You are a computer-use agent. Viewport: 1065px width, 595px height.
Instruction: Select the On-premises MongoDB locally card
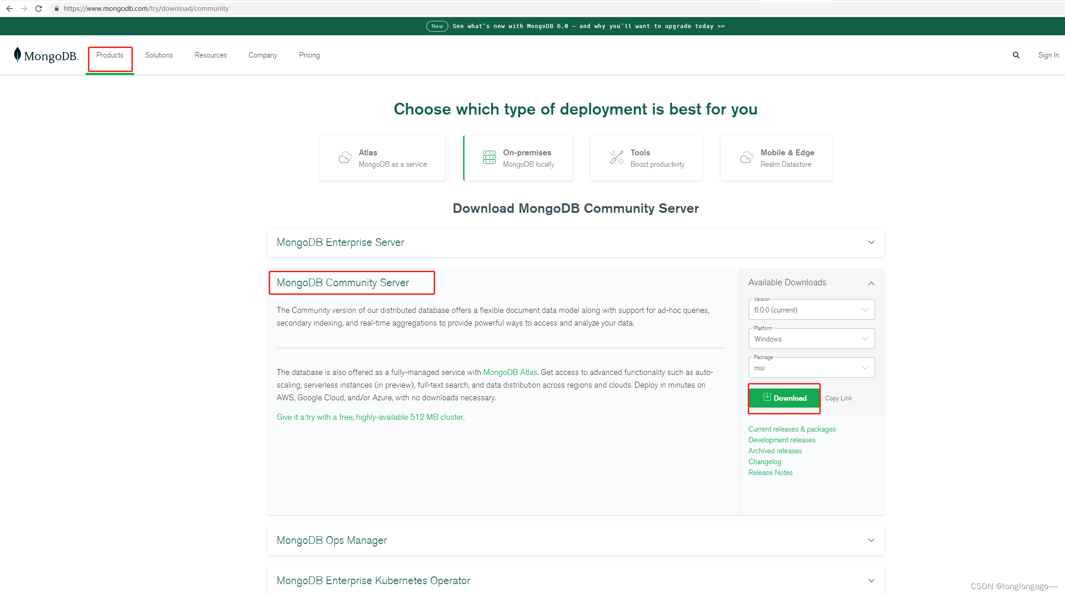point(518,158)
